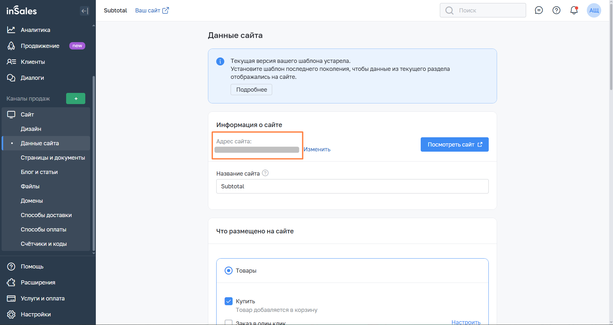This screenshot has height=325, width=613.
Task: Open help via the header question mark icon
Action: [x=556, y=11]
